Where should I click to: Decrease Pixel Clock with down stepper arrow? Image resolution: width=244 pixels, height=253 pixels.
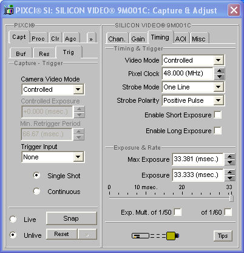pyautogui.click(x=220, y=77)
